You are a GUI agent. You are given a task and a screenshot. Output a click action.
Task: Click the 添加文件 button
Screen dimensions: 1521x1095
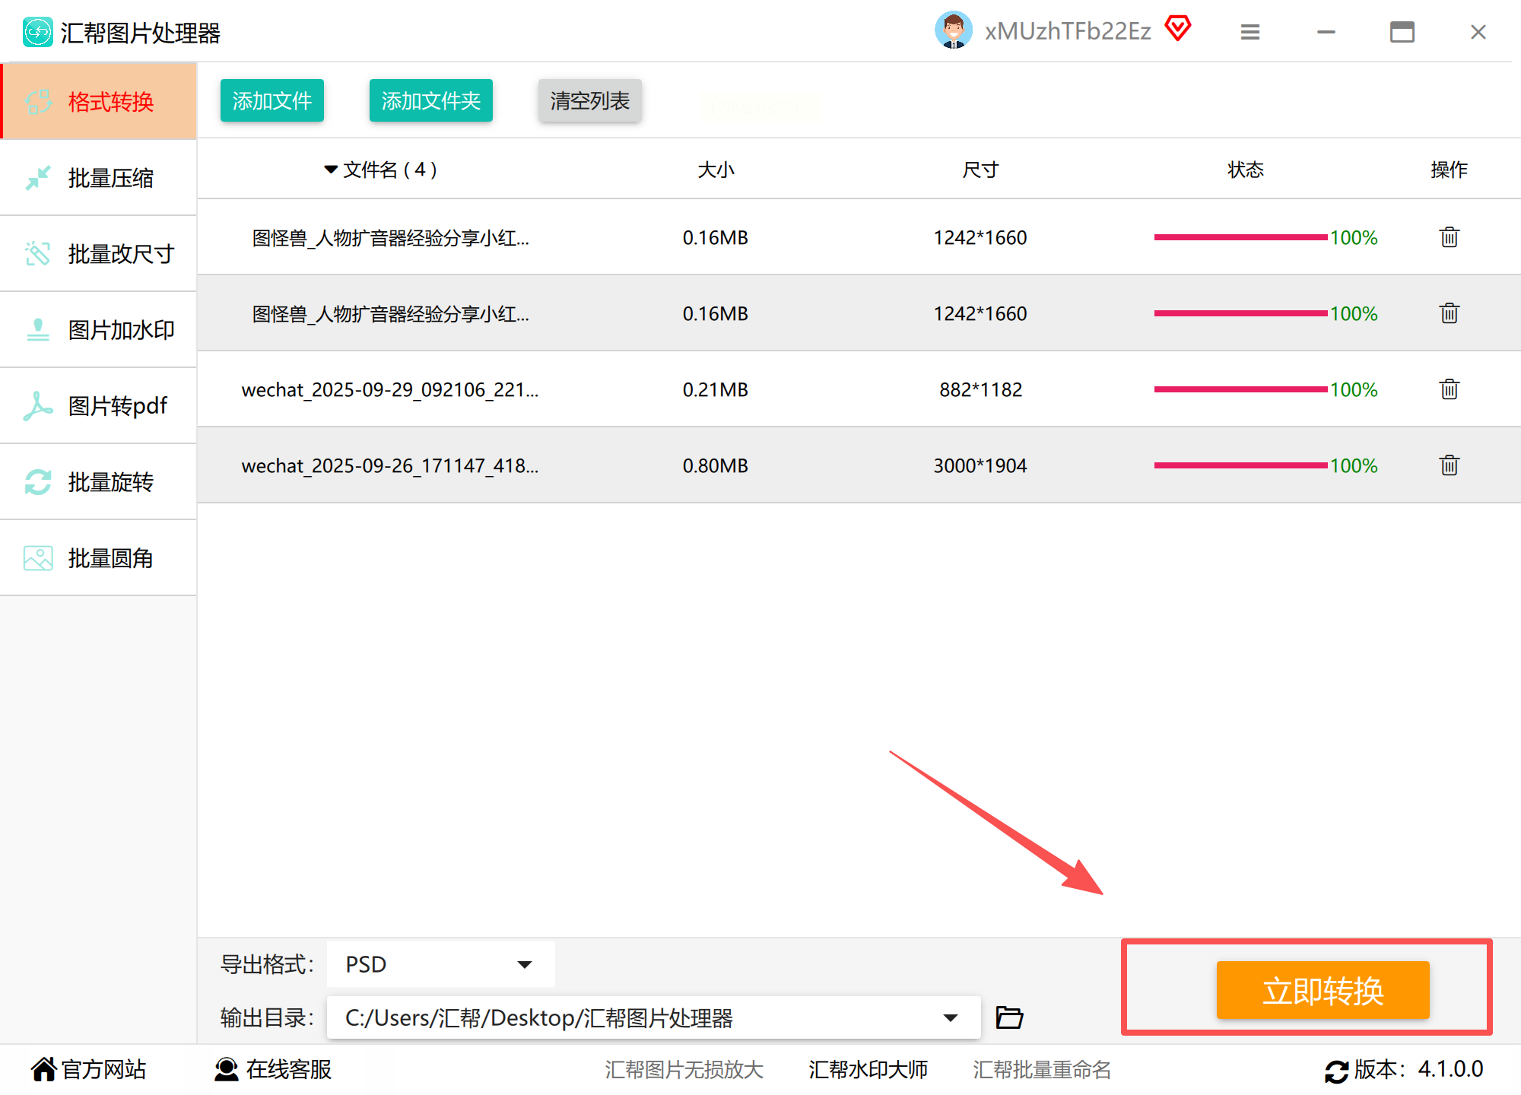[271, 100]
